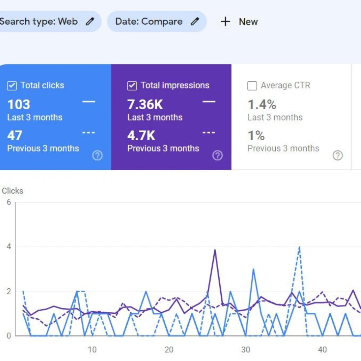
Task: Click pencil icon on Date: Compare chip
Action: point(195,22)
